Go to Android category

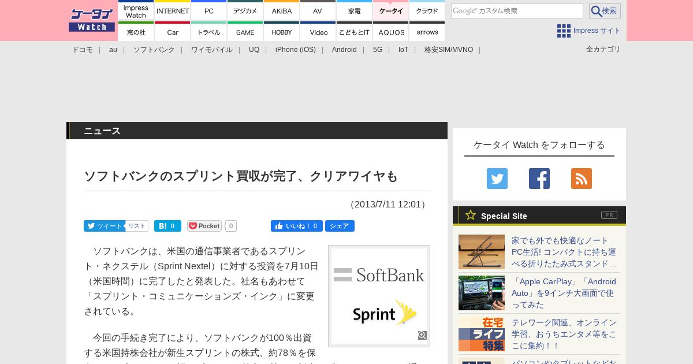coord(344,50)
